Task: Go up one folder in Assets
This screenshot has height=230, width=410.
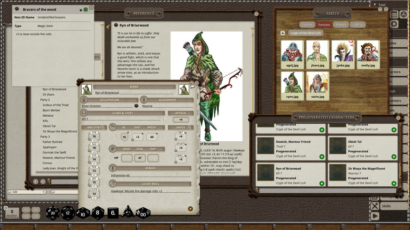Action: point(283,33)
